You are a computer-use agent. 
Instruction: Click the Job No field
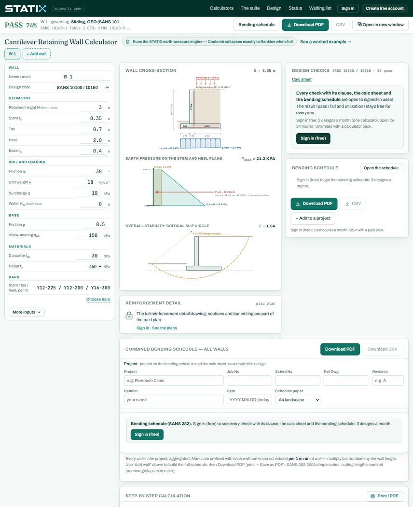249,381
